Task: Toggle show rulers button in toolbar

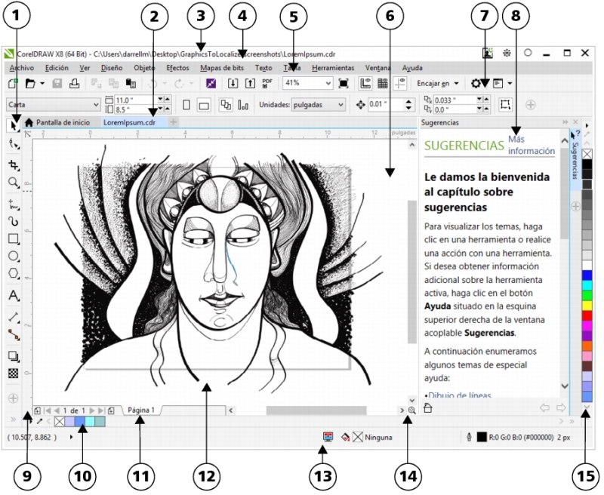Action: 366,84
